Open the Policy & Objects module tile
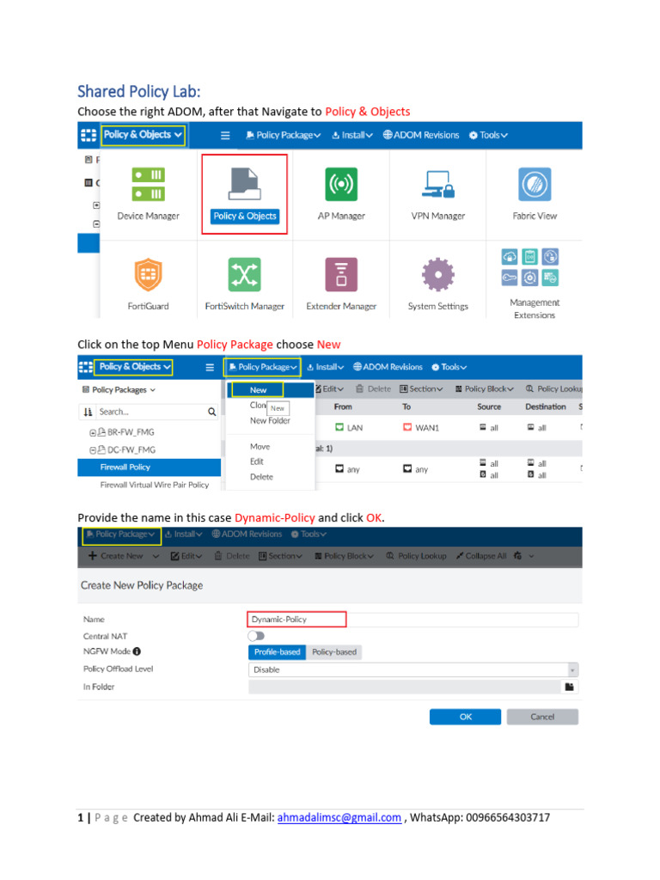Image resolution: width=660 pixels, height=880 pixels. click(x=245, y=195)
